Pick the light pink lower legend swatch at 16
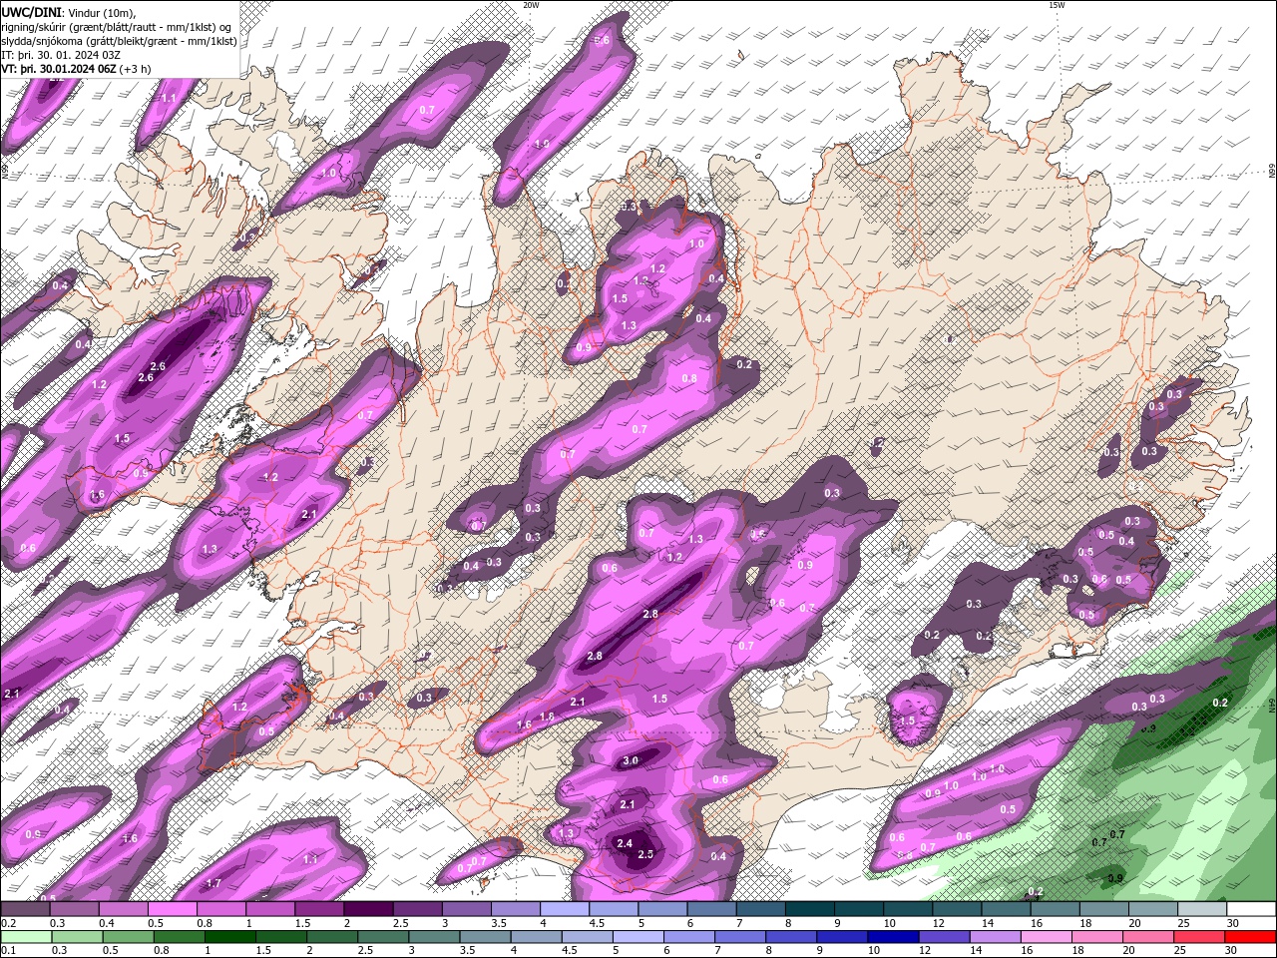The image size is (1277, 958). (1046, 937)
